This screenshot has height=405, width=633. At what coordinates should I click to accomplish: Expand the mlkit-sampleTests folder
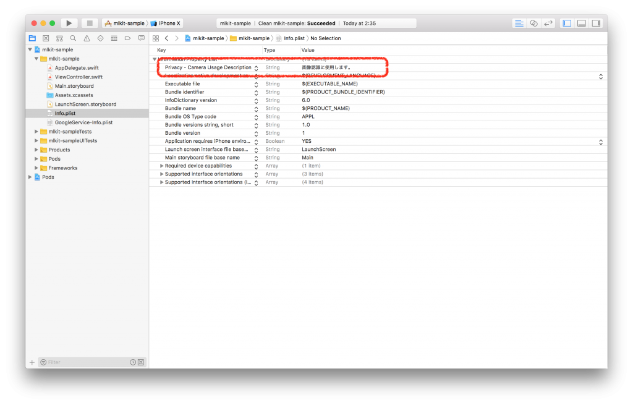(36, 132)
